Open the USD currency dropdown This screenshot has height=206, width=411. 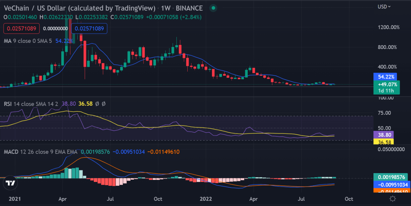coord(385,6)
